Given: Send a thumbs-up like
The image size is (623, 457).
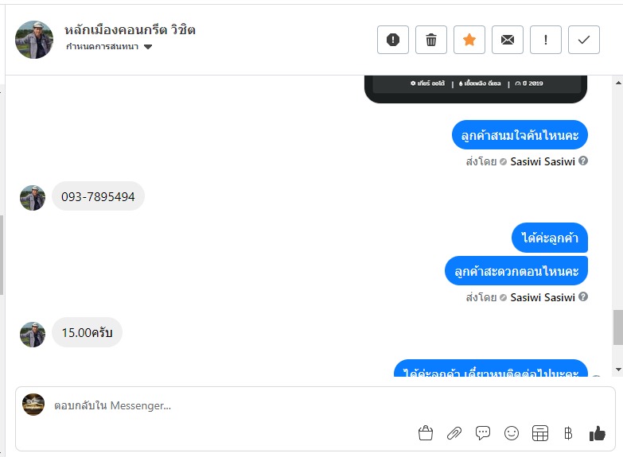Looking at the screenshot, I should point(598,433).
